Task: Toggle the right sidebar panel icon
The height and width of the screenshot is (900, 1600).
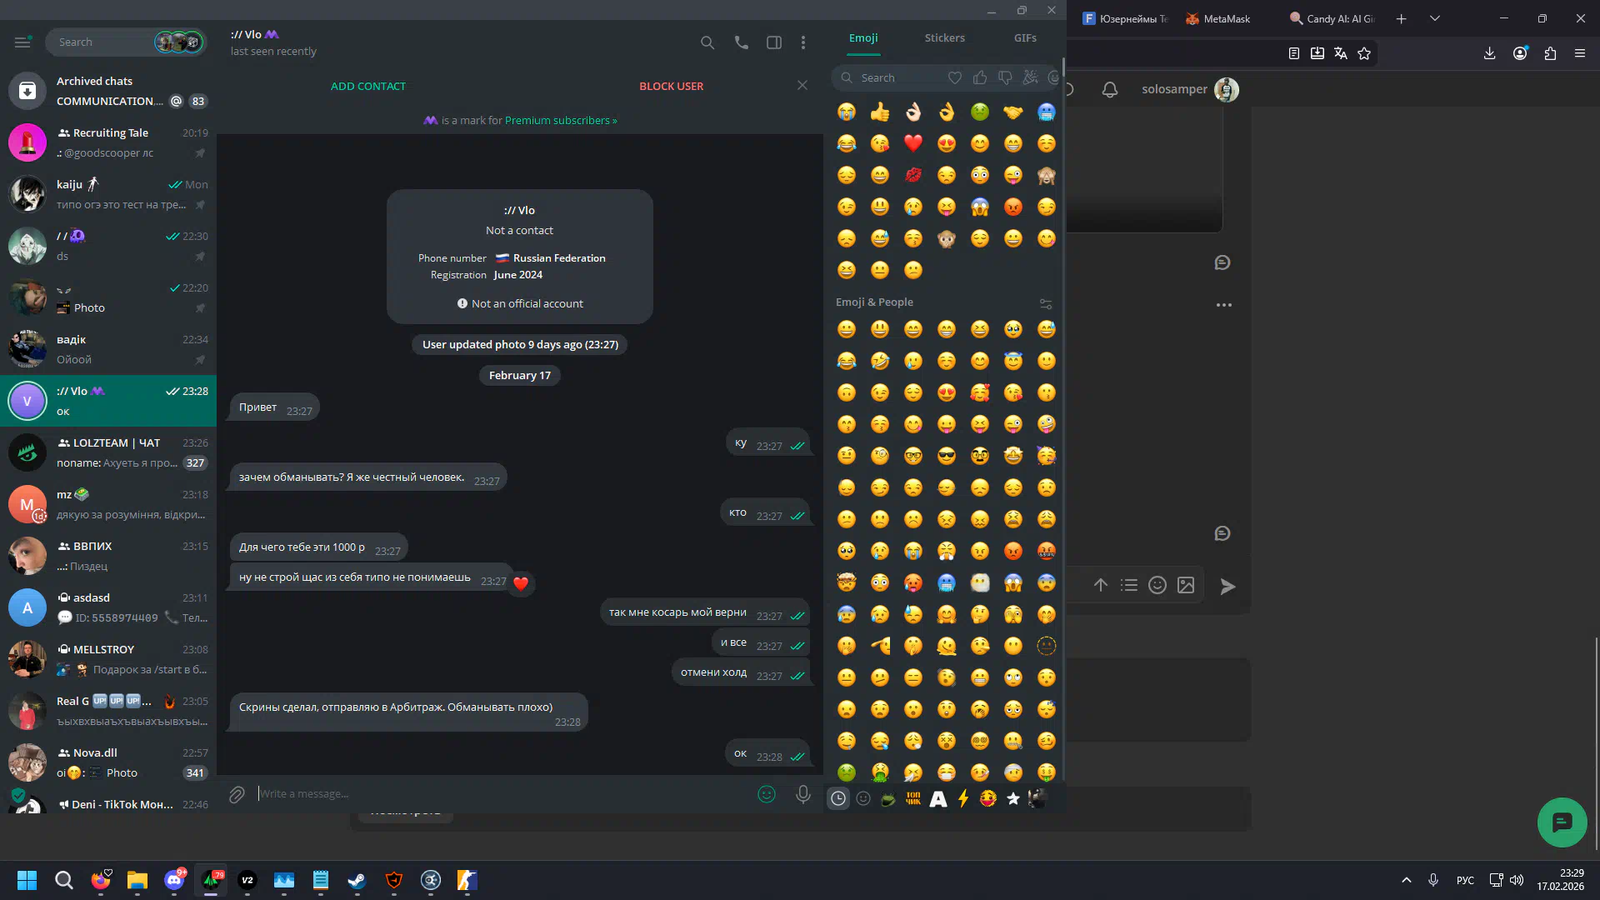Action: tap(773, 42)
